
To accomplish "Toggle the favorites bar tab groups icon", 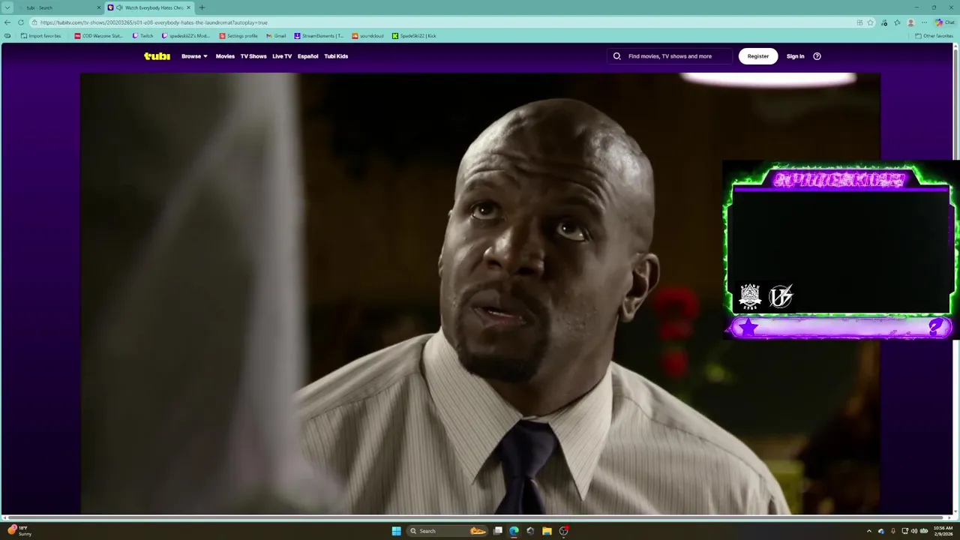I will click(7, 36).
